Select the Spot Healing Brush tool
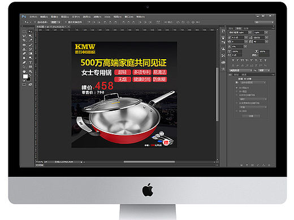The height and width of the screenshot is (220, 294). tap(24, 45)
